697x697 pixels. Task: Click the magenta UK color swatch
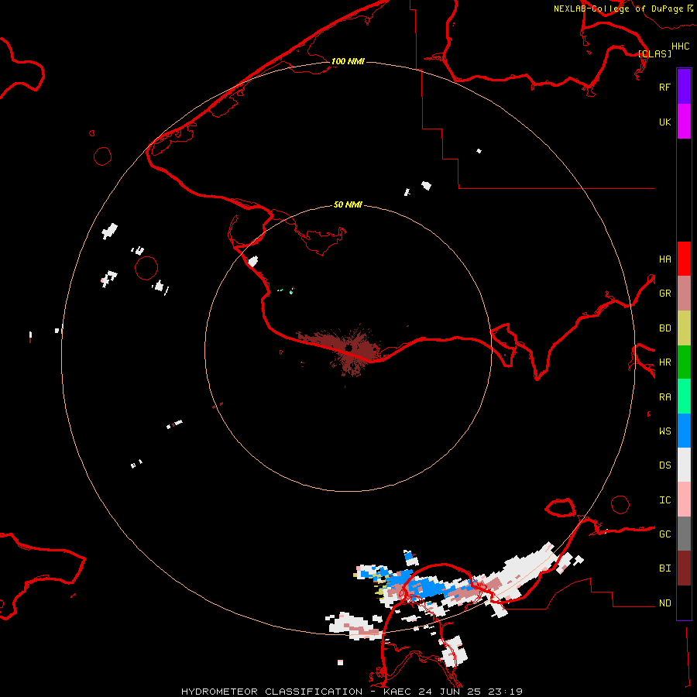point(684,122)
